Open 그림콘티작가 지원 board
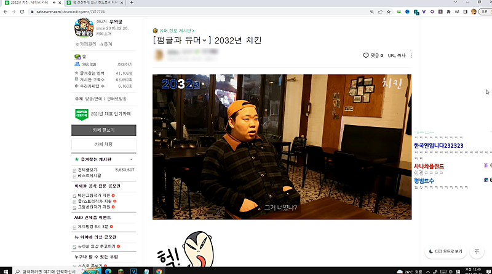Image resolution: width=492 pixels, height=274 pixels. click(x=94, y=207)
